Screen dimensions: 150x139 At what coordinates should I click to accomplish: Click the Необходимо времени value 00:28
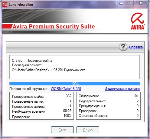[67, 111]
